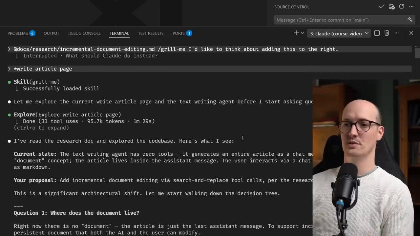Click the 'SOURCE CONTROL' panel header
This screenshot has height=236, width=420.
(x=292, y=7)
